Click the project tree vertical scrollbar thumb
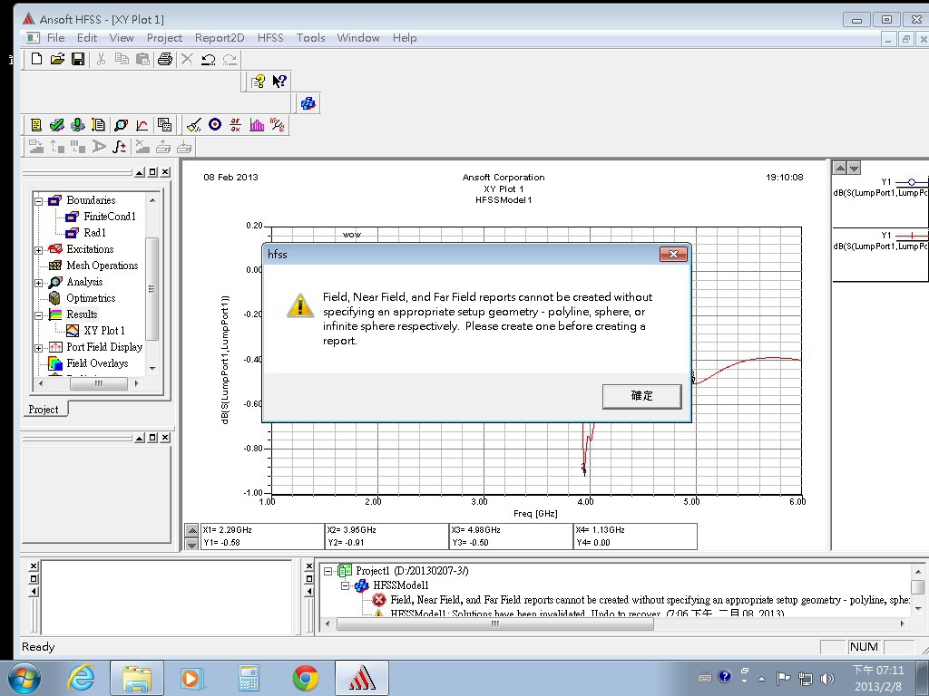Image resolution: width=929 pixels, height=696 pixels. 152,288
